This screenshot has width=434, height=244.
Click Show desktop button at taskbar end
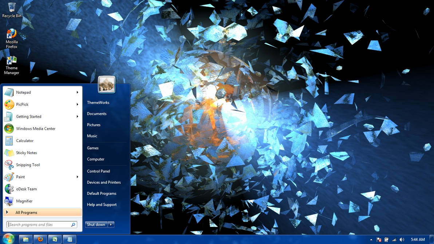click(x=431, y=239)
